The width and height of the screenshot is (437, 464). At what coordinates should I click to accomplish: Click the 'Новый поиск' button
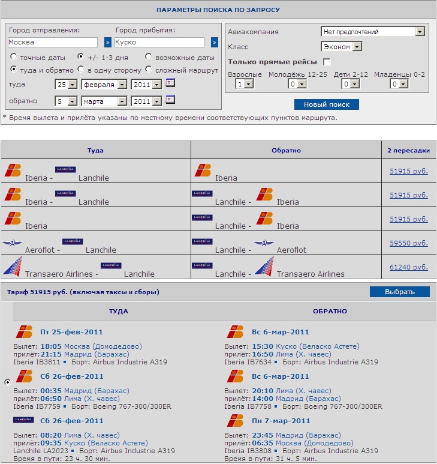(326, 104)
